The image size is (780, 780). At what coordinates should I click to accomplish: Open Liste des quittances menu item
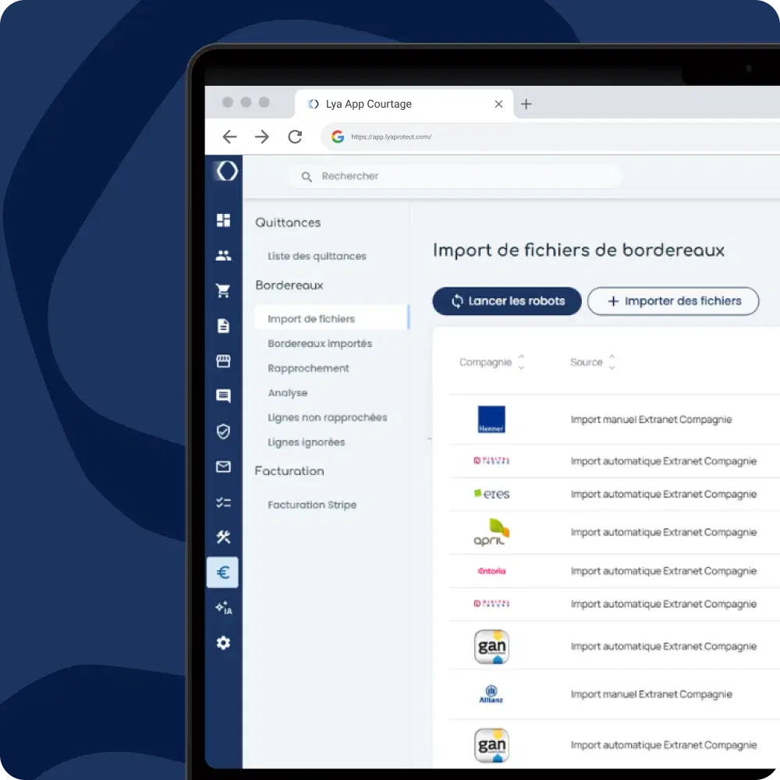coord(317,256)
